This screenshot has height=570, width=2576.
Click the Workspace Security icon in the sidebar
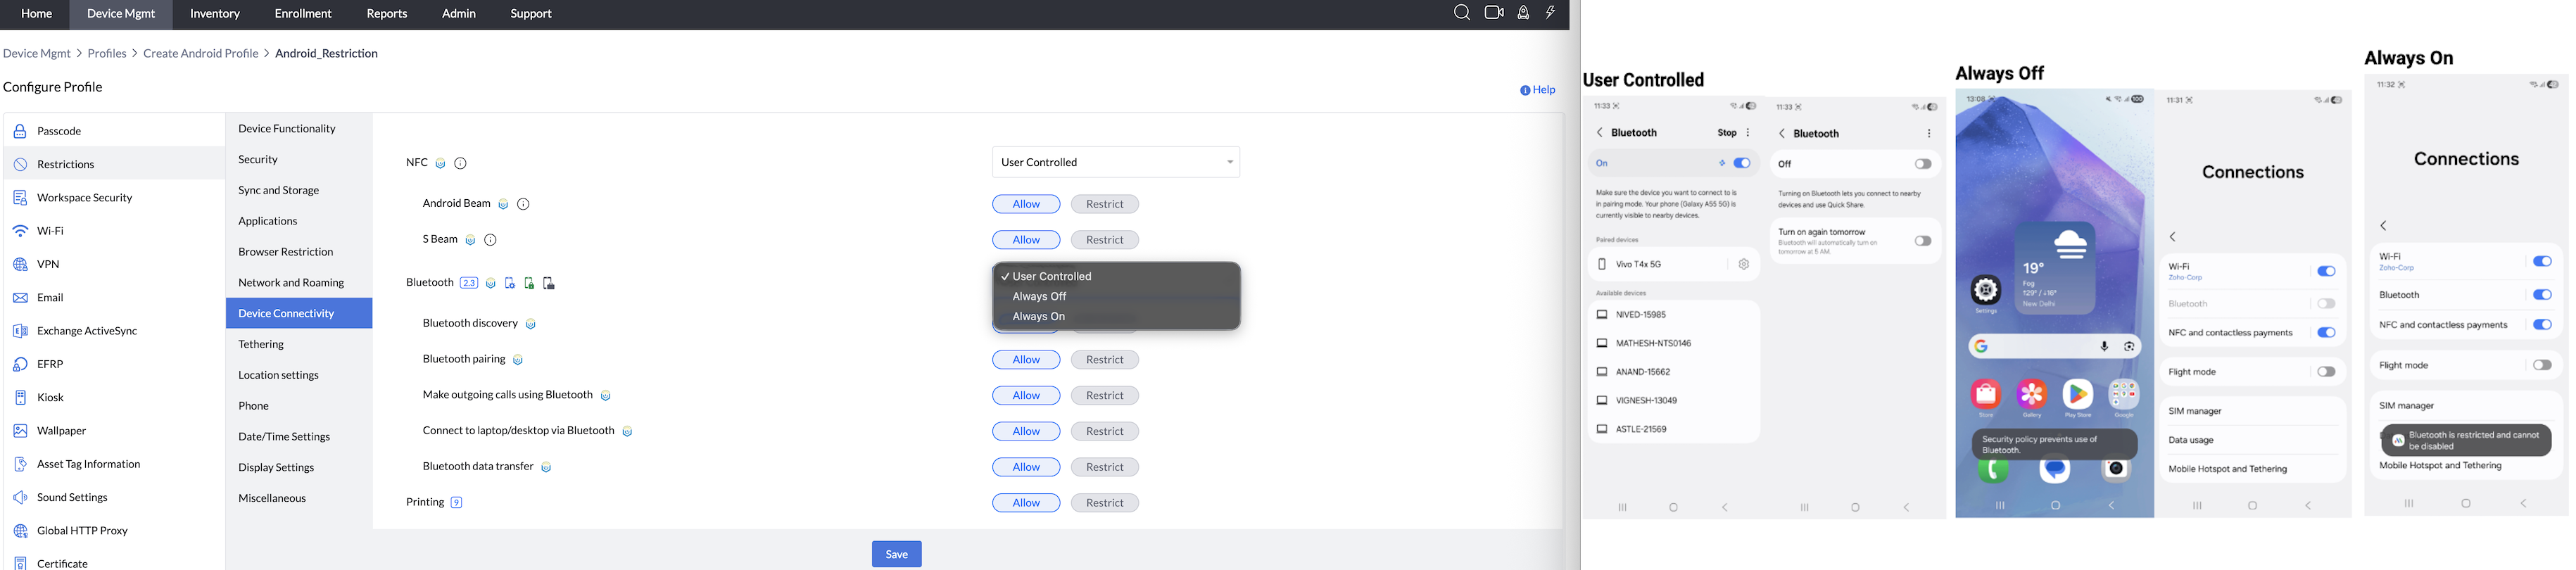tap(20, 198)
